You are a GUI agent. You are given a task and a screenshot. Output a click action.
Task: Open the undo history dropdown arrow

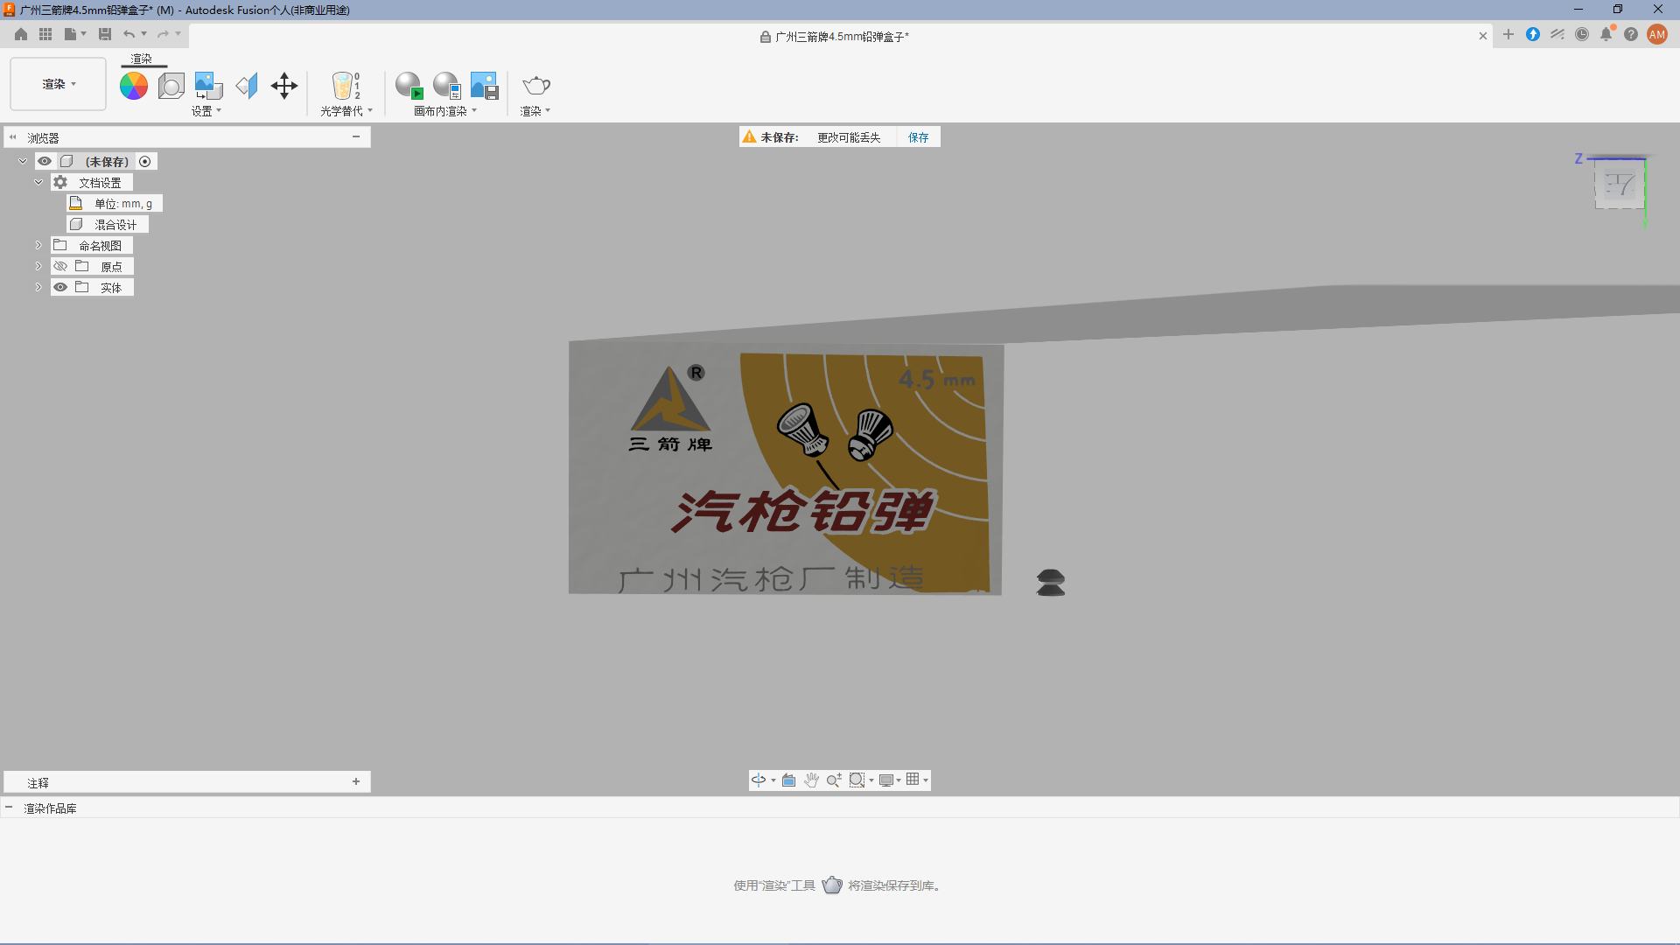[144, 34]
